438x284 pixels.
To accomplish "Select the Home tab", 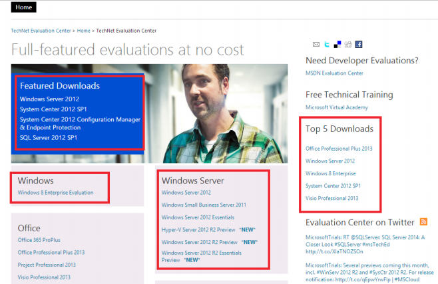I will (x=23, y=7).
